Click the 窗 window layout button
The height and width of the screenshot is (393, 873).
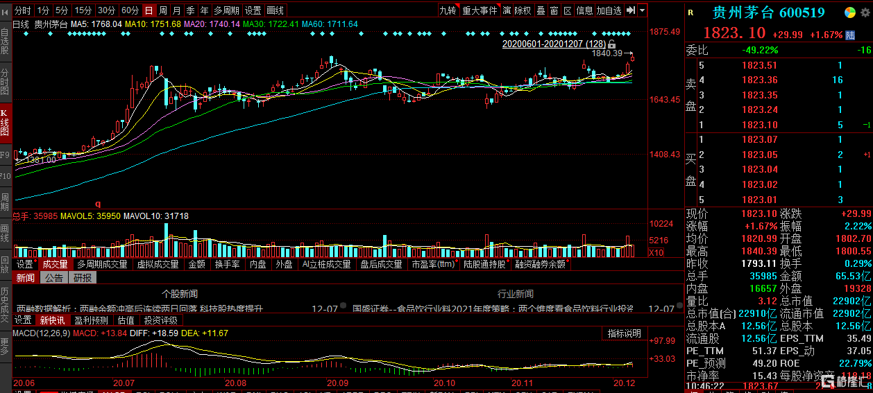(554, 10)
